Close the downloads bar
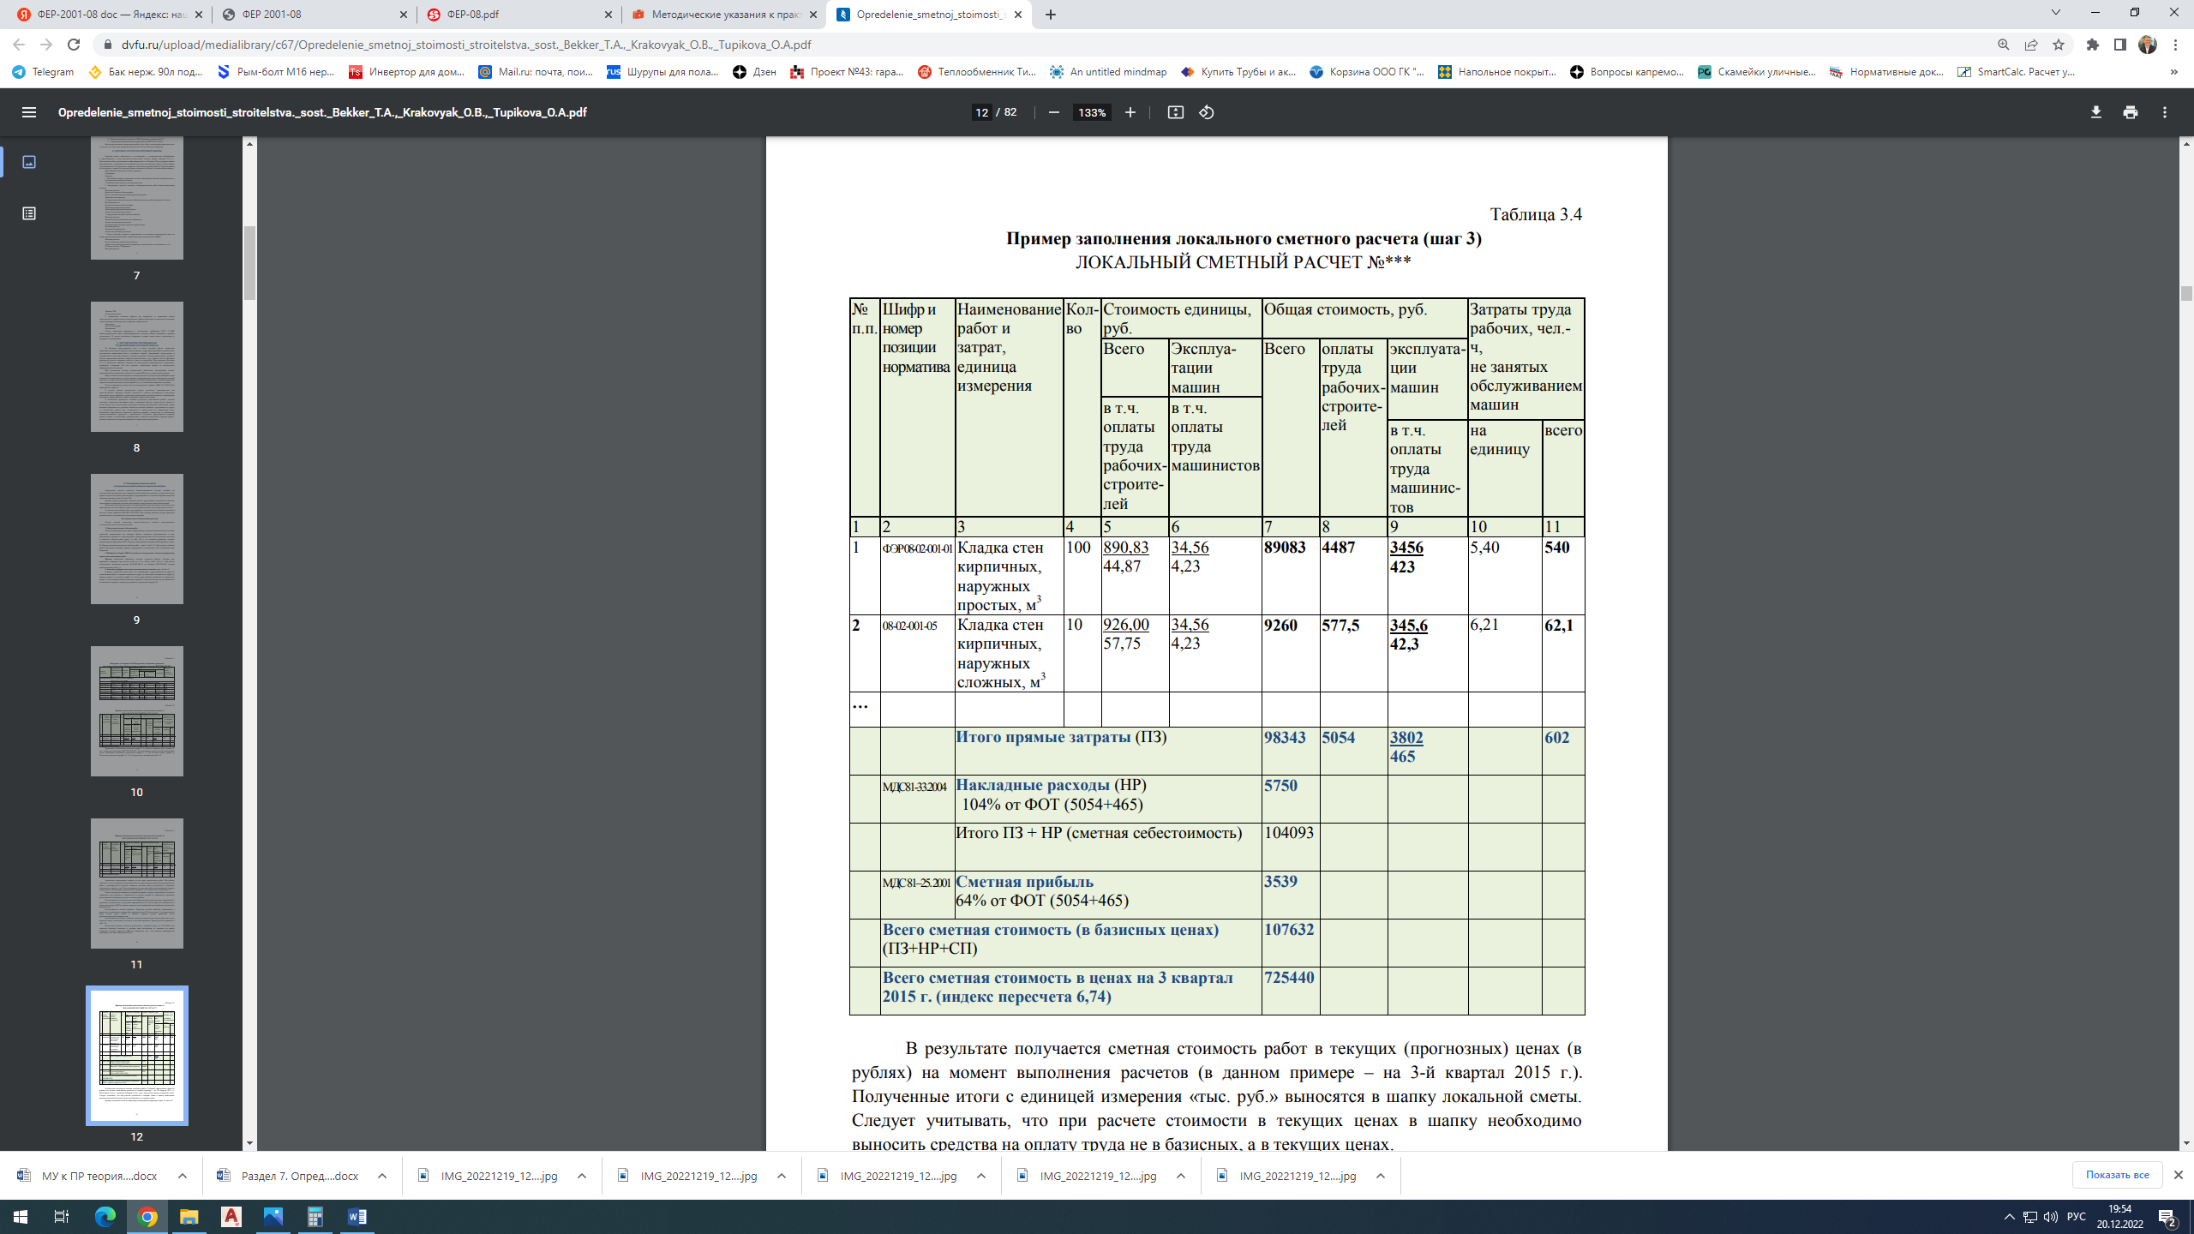 [2178, 1175]
